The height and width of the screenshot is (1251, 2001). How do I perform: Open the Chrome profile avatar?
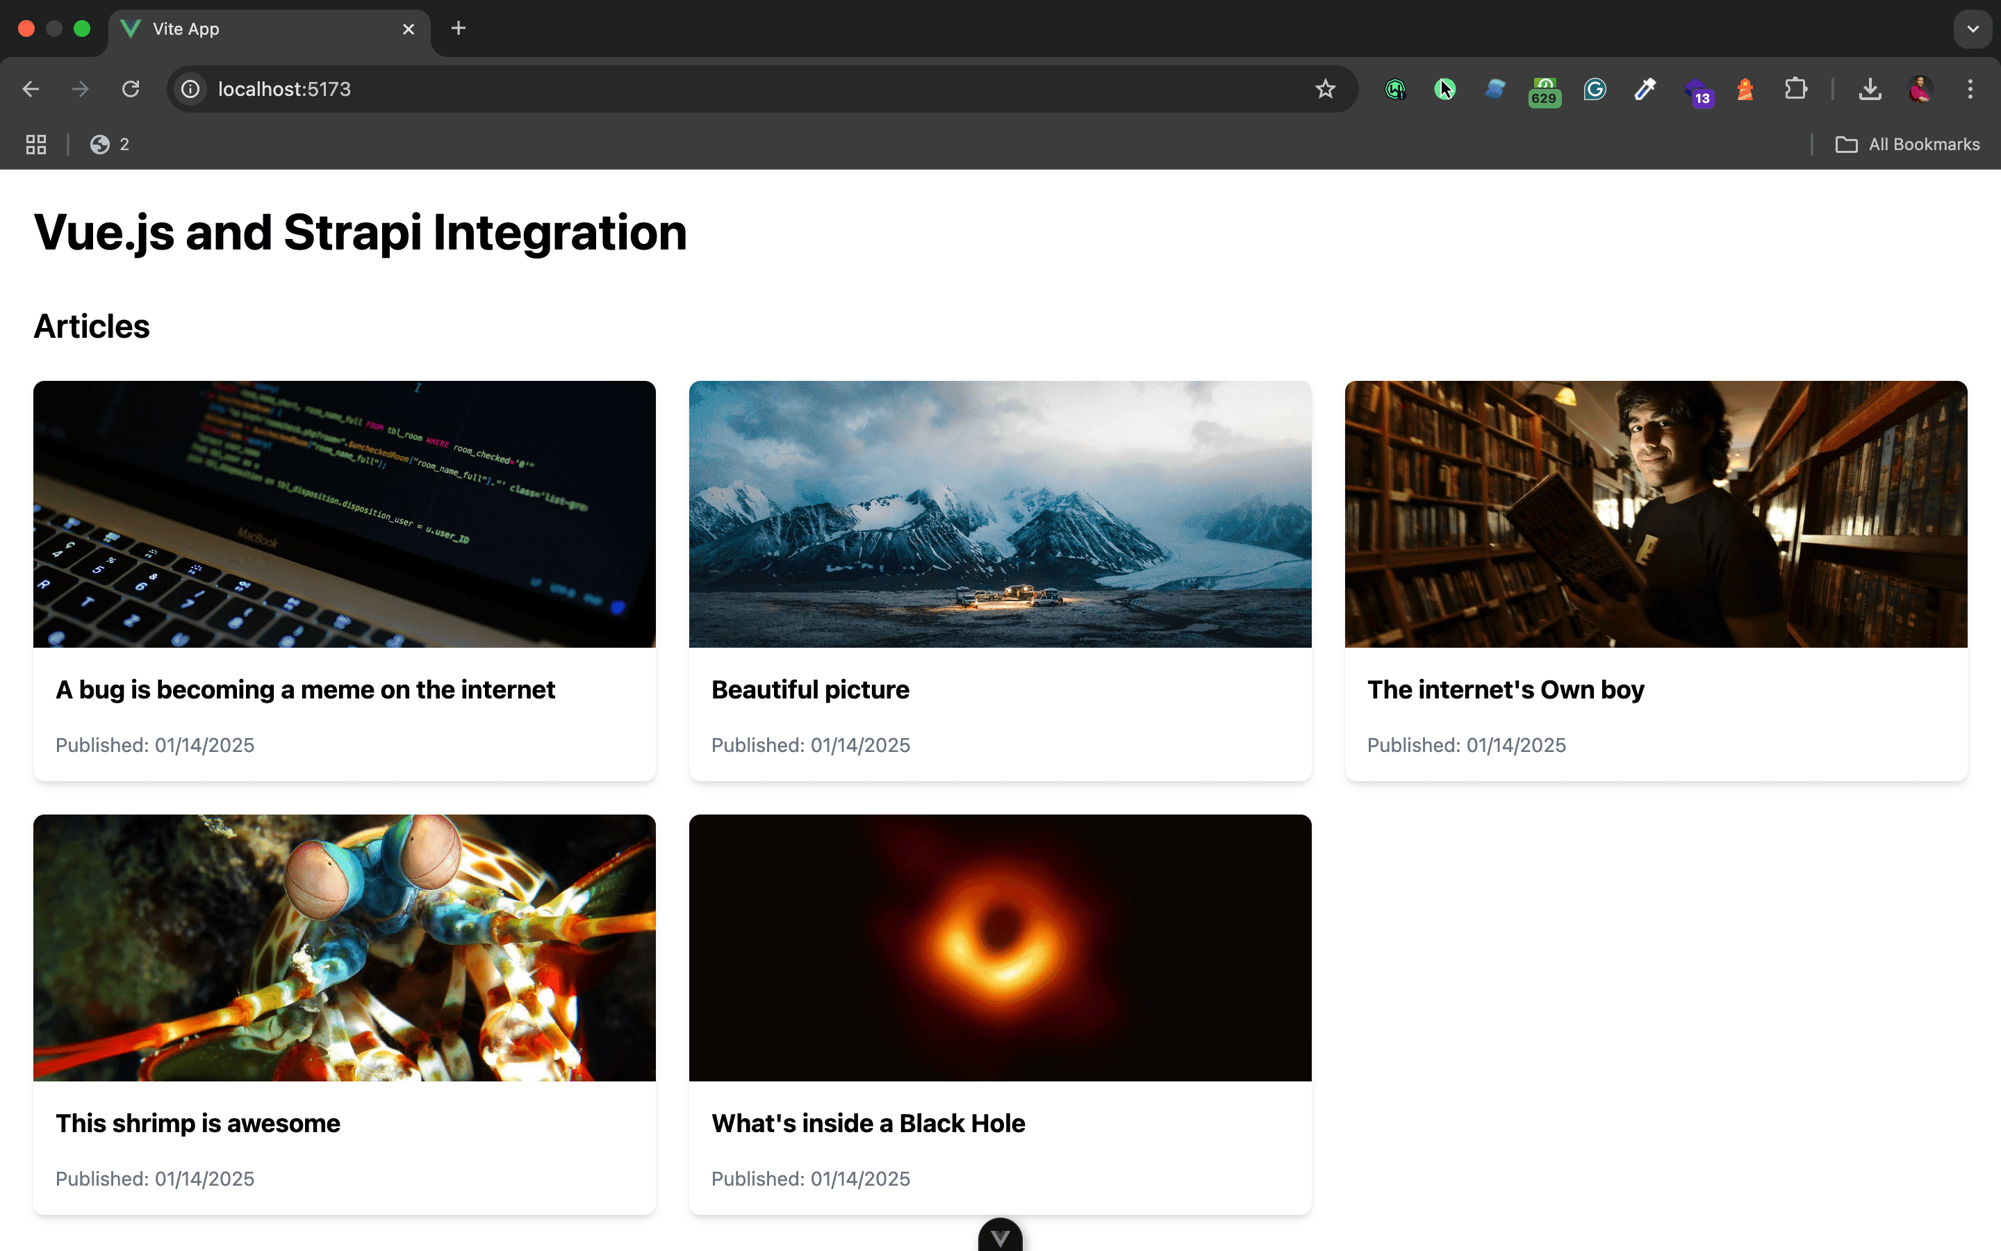tap(1920, 88)
